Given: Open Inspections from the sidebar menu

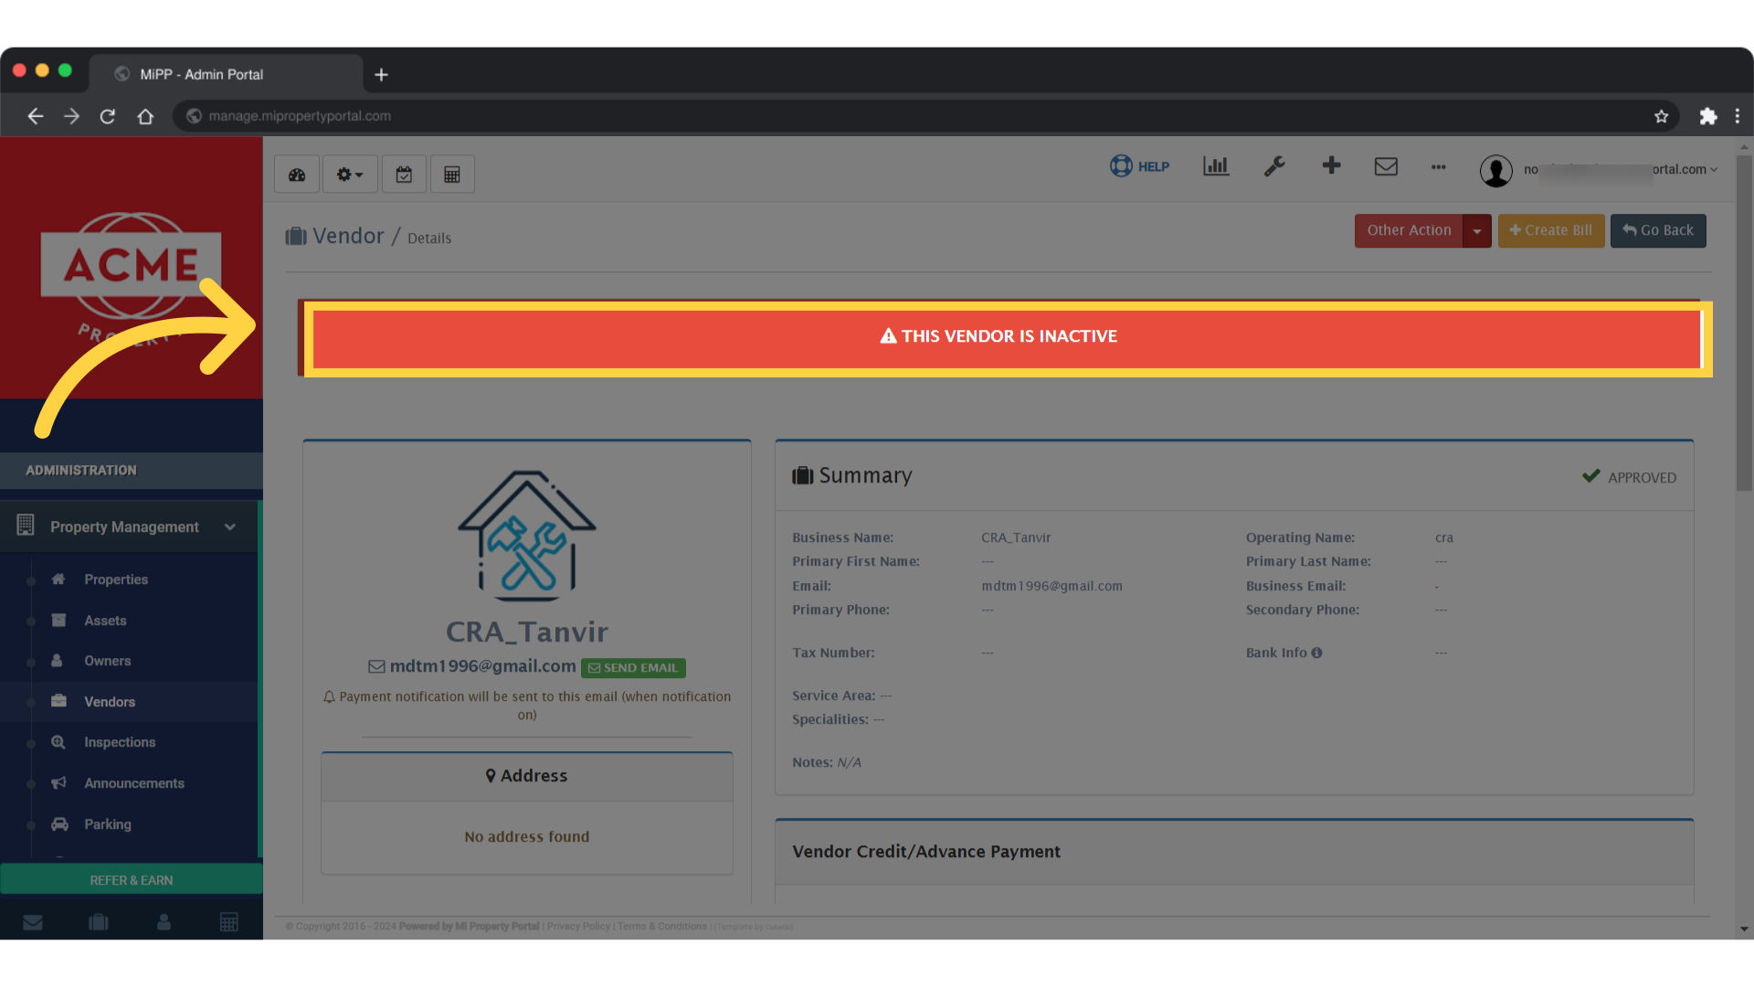Looking at the screenshot, I should [x=120, y=742].
